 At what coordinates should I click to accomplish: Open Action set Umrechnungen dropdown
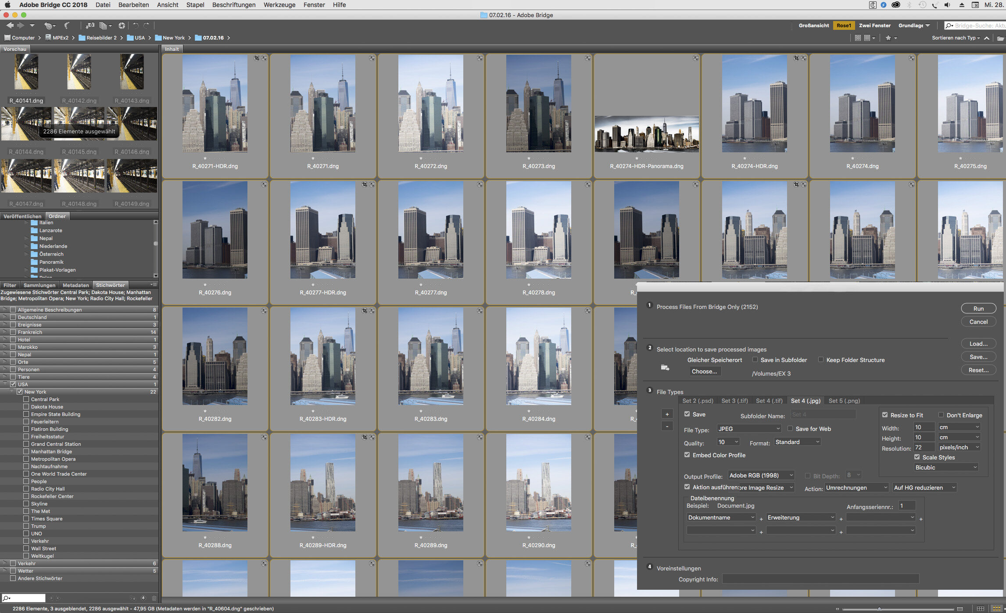pyautogui.click(x=857, y=488)
